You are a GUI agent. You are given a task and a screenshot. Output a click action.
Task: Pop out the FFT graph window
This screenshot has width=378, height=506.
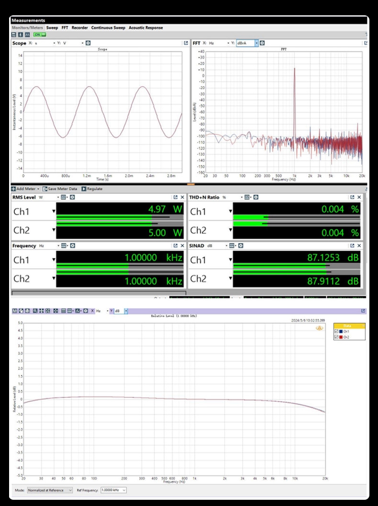click(366, 43)
